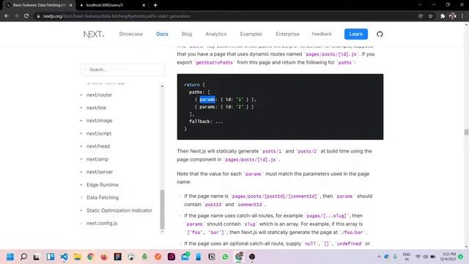469x264 pixels.
Task: Bookmark this page with the star icon
Action: coord(430,16)
